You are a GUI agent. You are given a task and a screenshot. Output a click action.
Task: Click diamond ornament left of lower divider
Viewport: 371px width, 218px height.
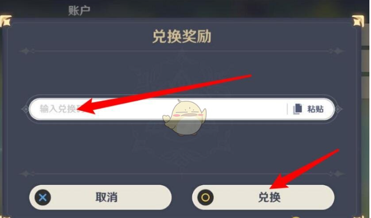click(x=26, y=174)
